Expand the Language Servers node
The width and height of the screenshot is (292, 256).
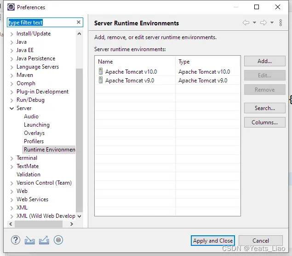(12, 67)
